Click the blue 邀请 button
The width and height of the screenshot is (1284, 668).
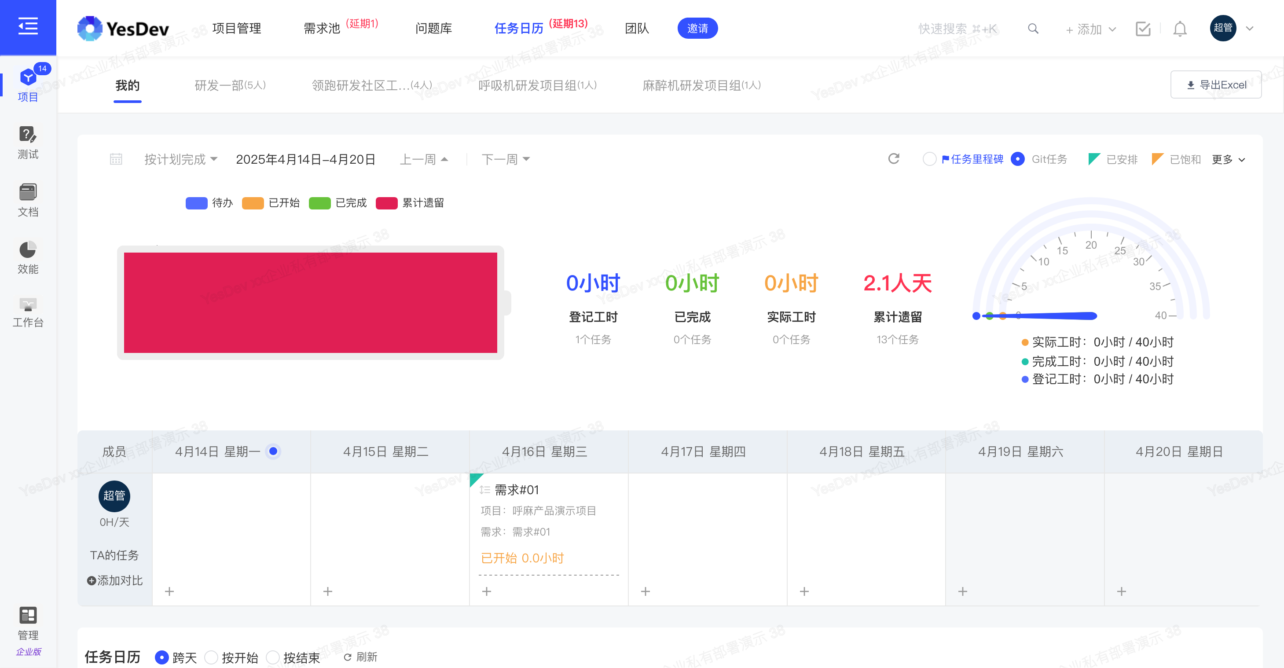(697, 29)
